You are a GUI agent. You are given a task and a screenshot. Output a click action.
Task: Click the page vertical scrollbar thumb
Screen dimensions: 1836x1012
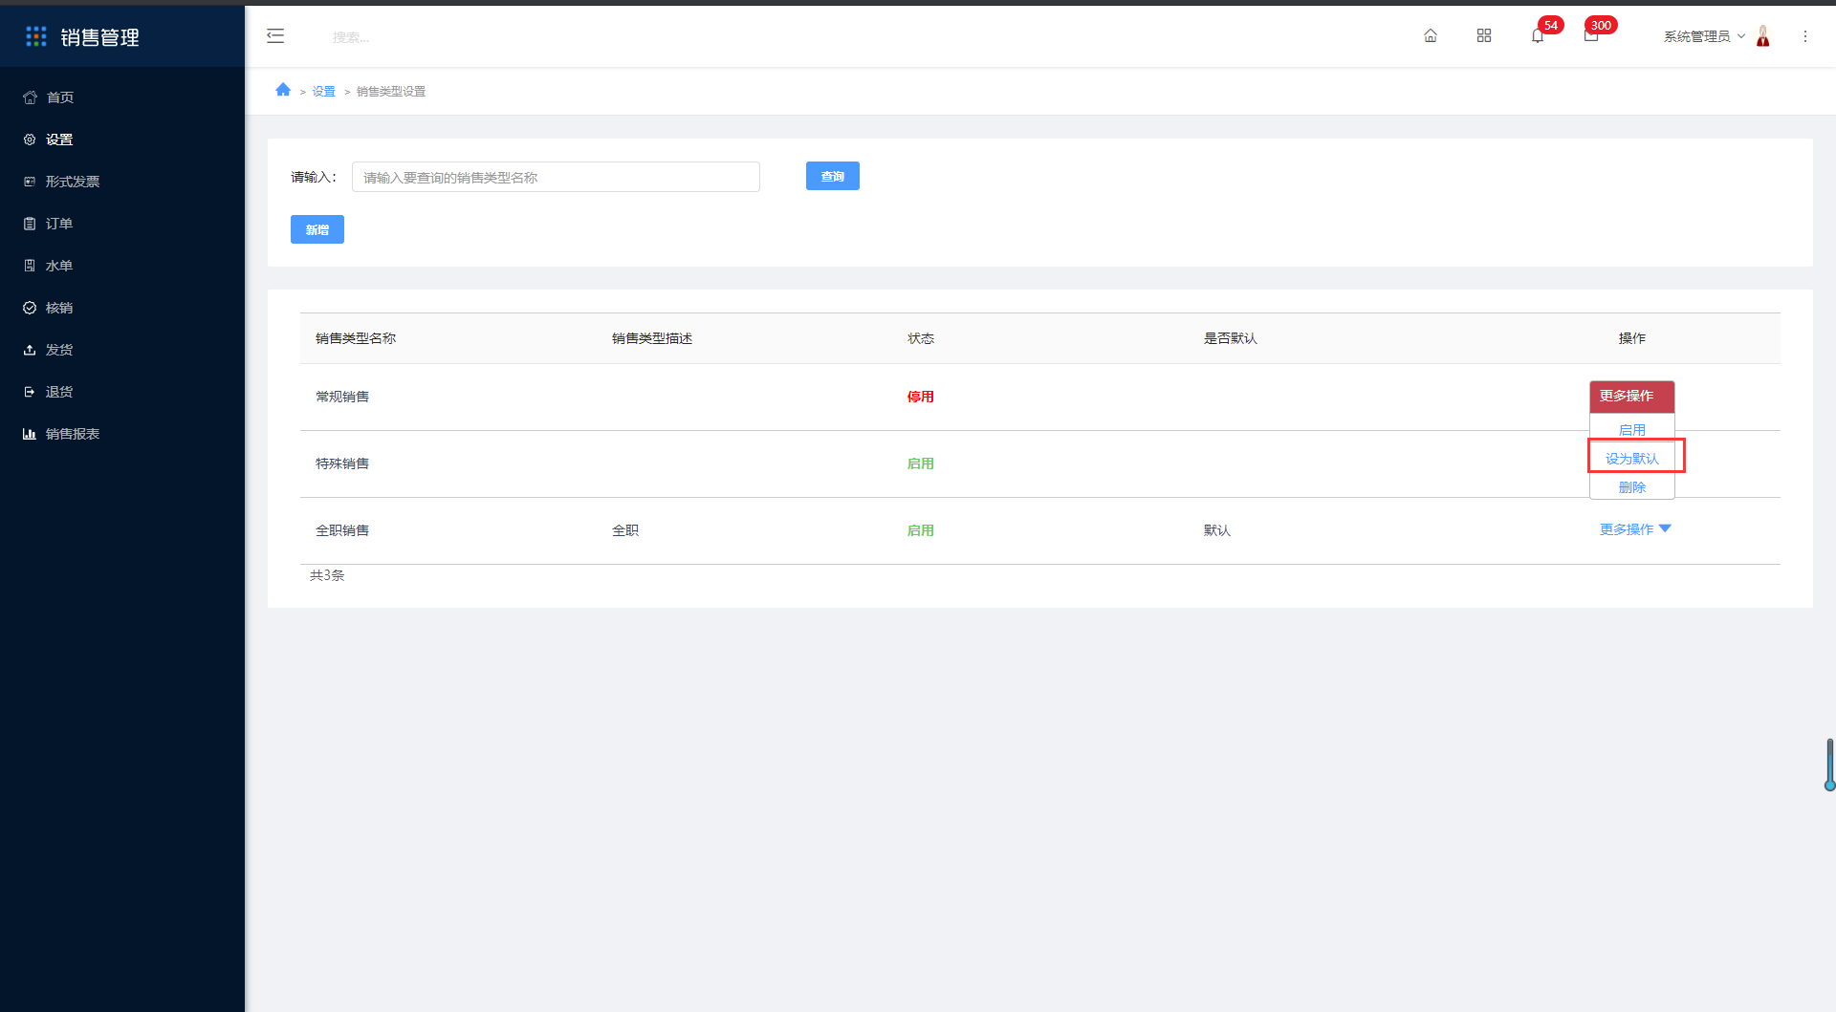pos(1829,764)
